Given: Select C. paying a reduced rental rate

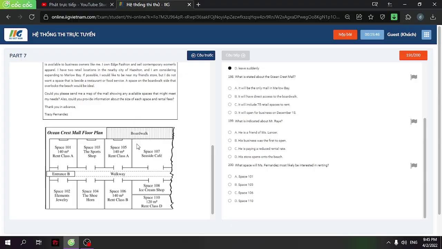Looking at the screenshot, I should [x=230, y=149].
